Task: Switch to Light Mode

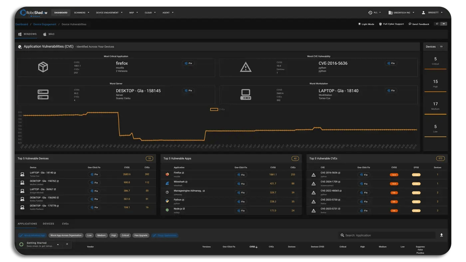Action: [366, 24]
